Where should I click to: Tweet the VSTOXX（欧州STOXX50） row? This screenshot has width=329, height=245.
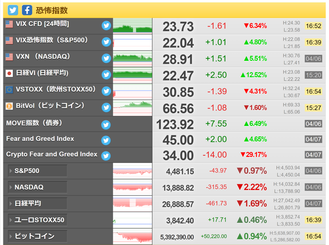[106, 91]
